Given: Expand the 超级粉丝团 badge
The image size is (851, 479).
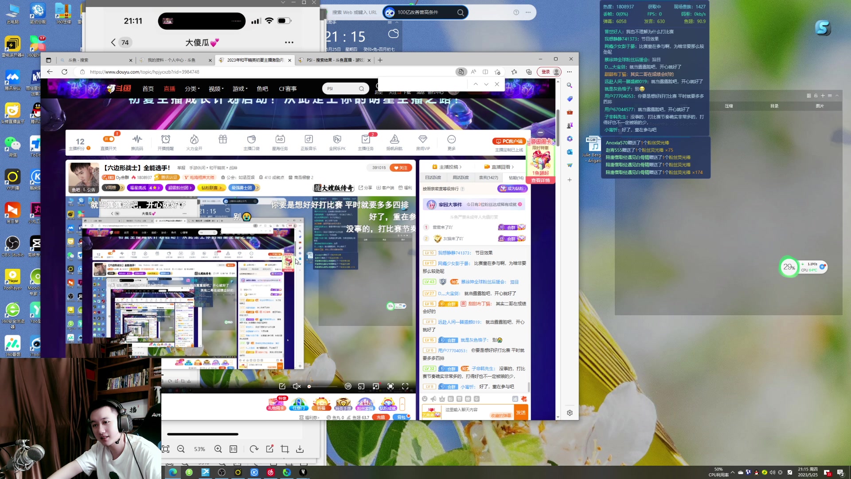Looking at the screenshot, I should [x=180, y=188].
